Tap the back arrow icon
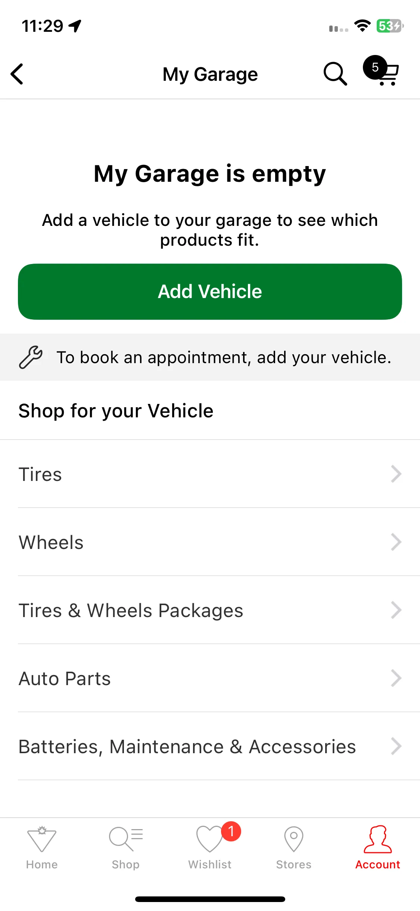The width and height of the screenshot is (420, 911). 17,74
